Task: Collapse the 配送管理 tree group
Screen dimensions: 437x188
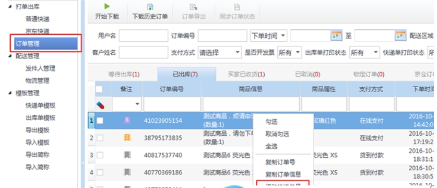Action: pos(10,56)
